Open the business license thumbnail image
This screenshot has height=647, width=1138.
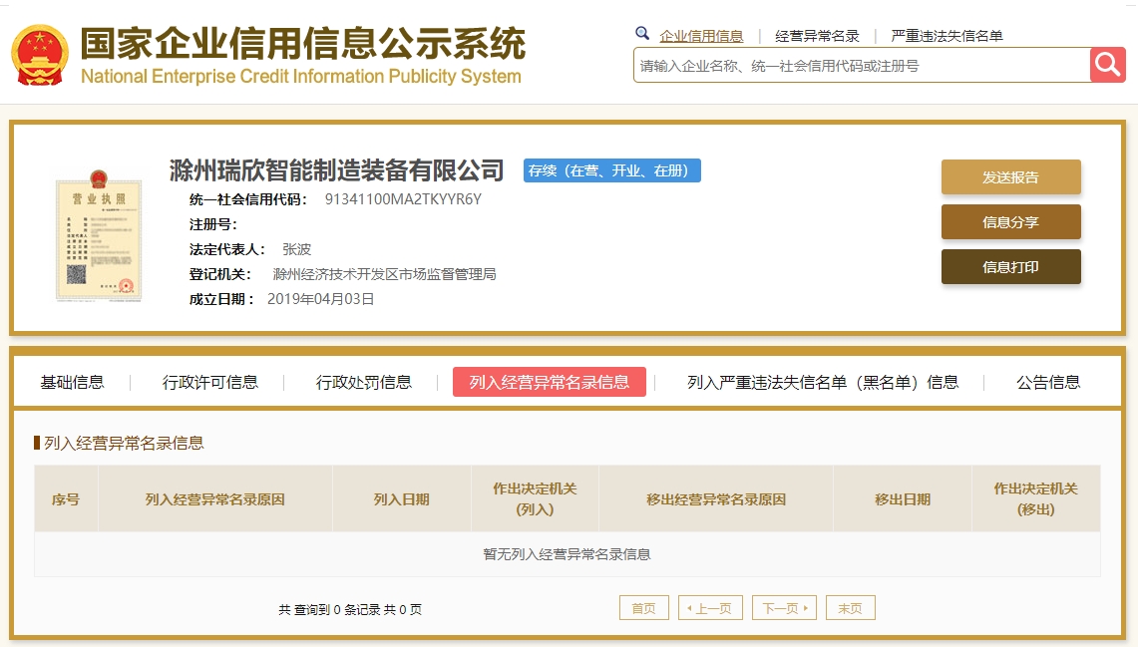99,235
